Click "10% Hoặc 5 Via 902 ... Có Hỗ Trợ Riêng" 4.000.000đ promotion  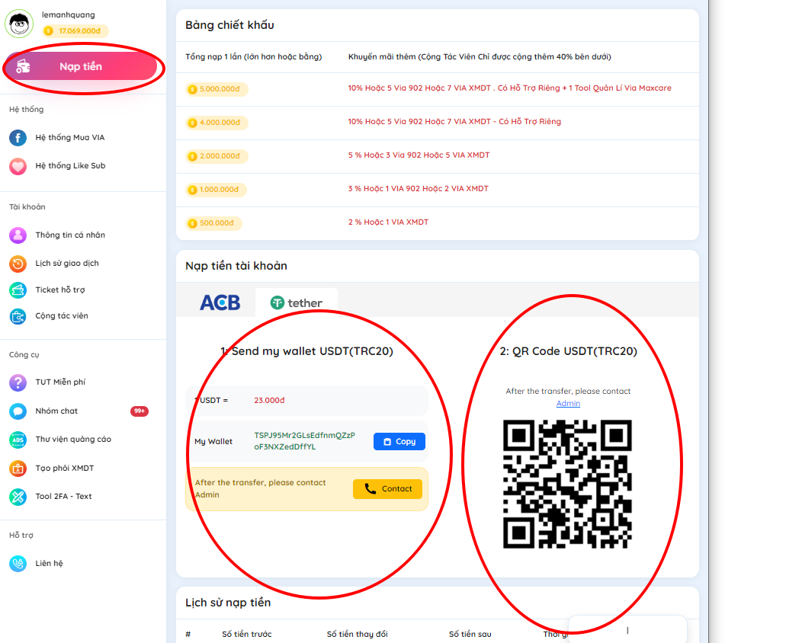(454, 122)
